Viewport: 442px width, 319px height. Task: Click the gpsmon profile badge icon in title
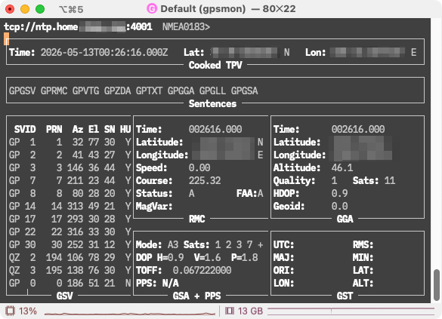tap(152, 9)
